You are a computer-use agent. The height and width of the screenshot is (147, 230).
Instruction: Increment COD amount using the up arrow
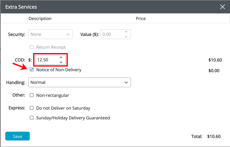pyautogui.click(x=61, y=58)
